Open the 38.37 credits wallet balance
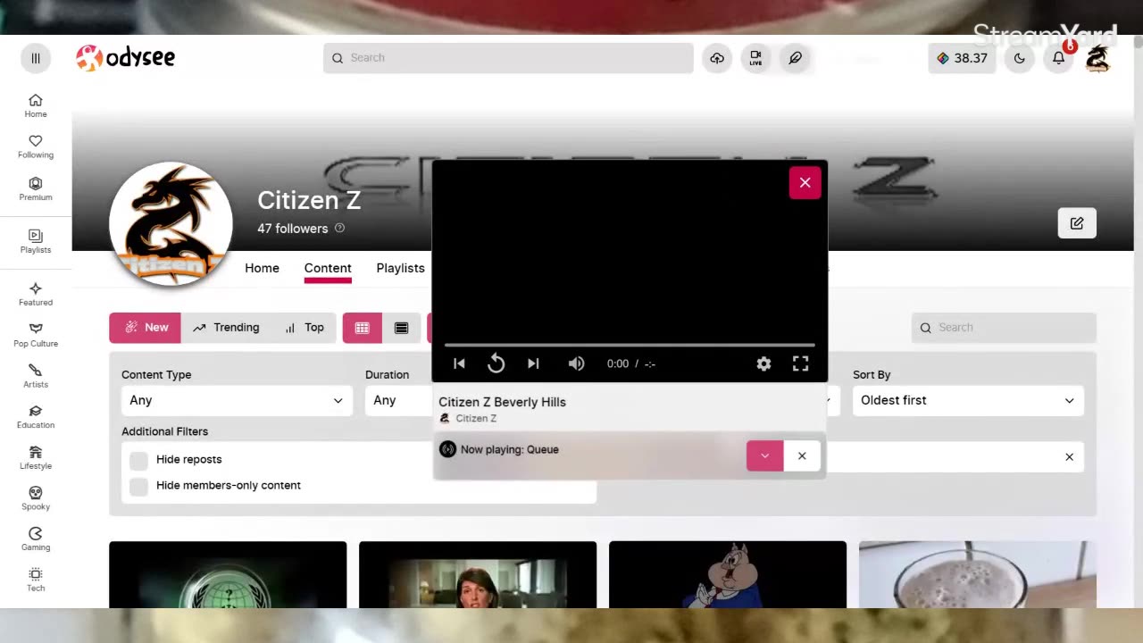Viewport: 1143px width, 643px height. pos(962,58)
